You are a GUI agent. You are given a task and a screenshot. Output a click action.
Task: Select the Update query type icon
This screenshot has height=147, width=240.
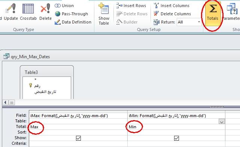pyautogui.click(x=11, y=12)
